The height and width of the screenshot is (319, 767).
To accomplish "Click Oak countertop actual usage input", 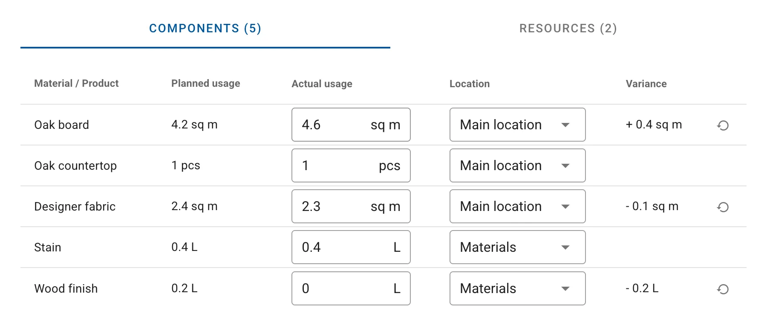I will [x=332, y=165].
